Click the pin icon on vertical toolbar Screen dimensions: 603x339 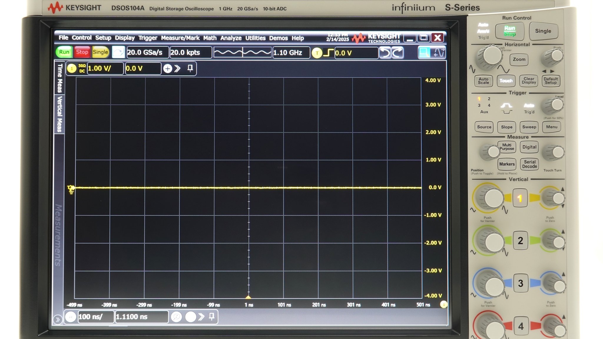click(x=190, y=69)
